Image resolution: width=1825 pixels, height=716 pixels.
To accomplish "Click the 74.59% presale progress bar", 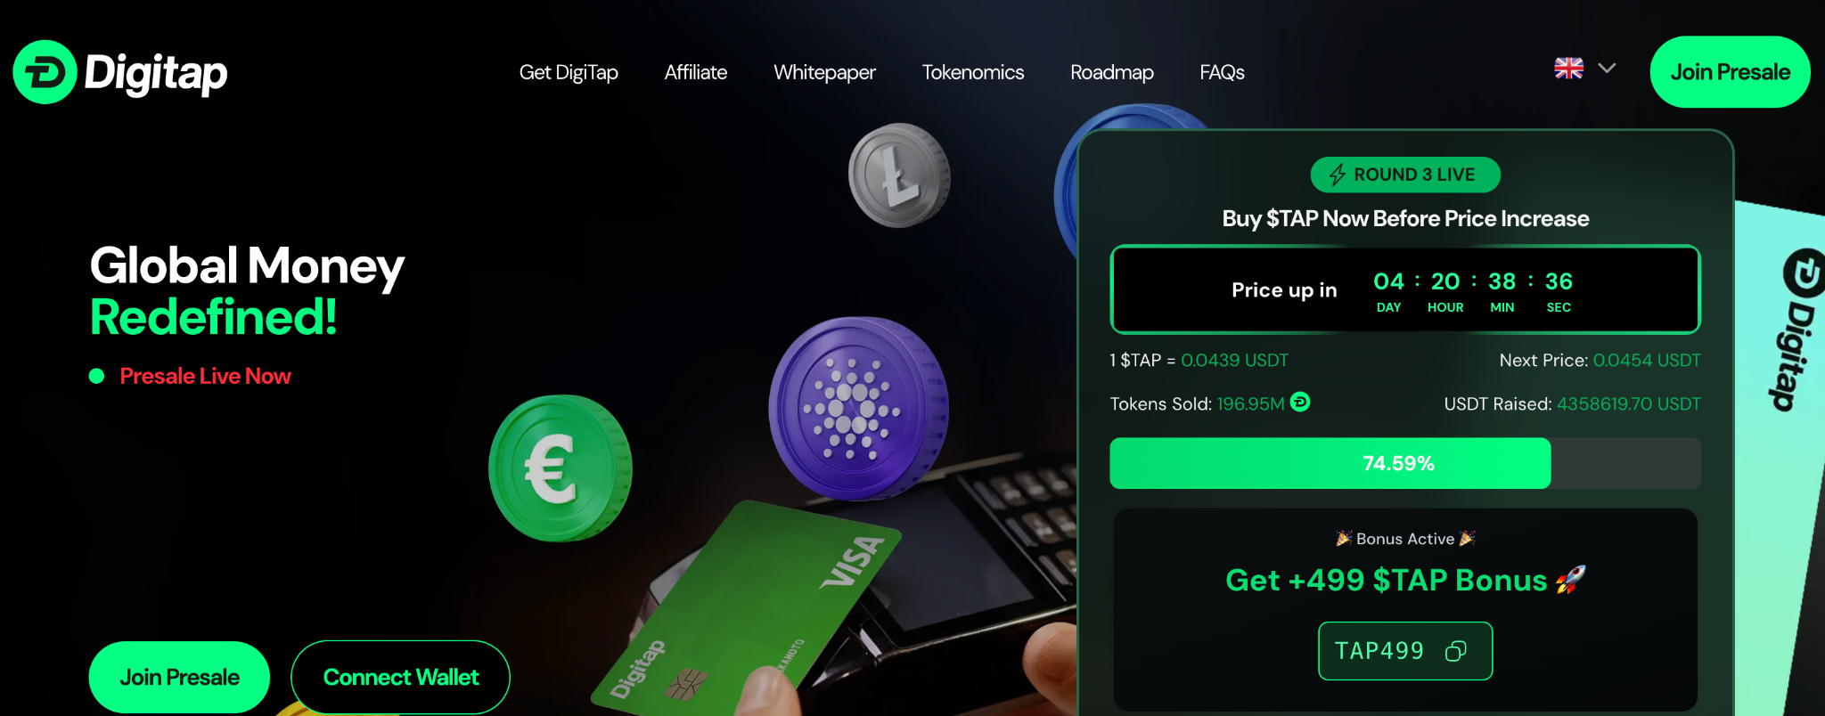I will (1405, 463).
